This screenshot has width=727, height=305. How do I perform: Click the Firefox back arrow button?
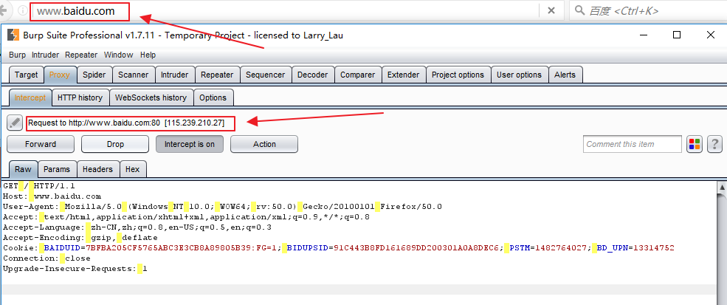[x=4, y=10]
